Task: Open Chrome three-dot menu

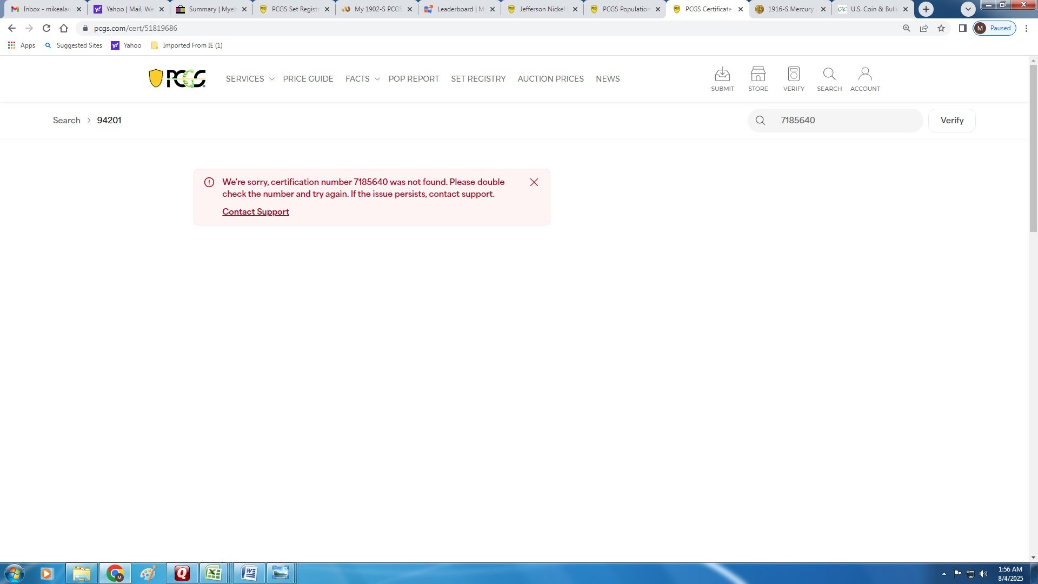Action: [x=1026, y=28]
